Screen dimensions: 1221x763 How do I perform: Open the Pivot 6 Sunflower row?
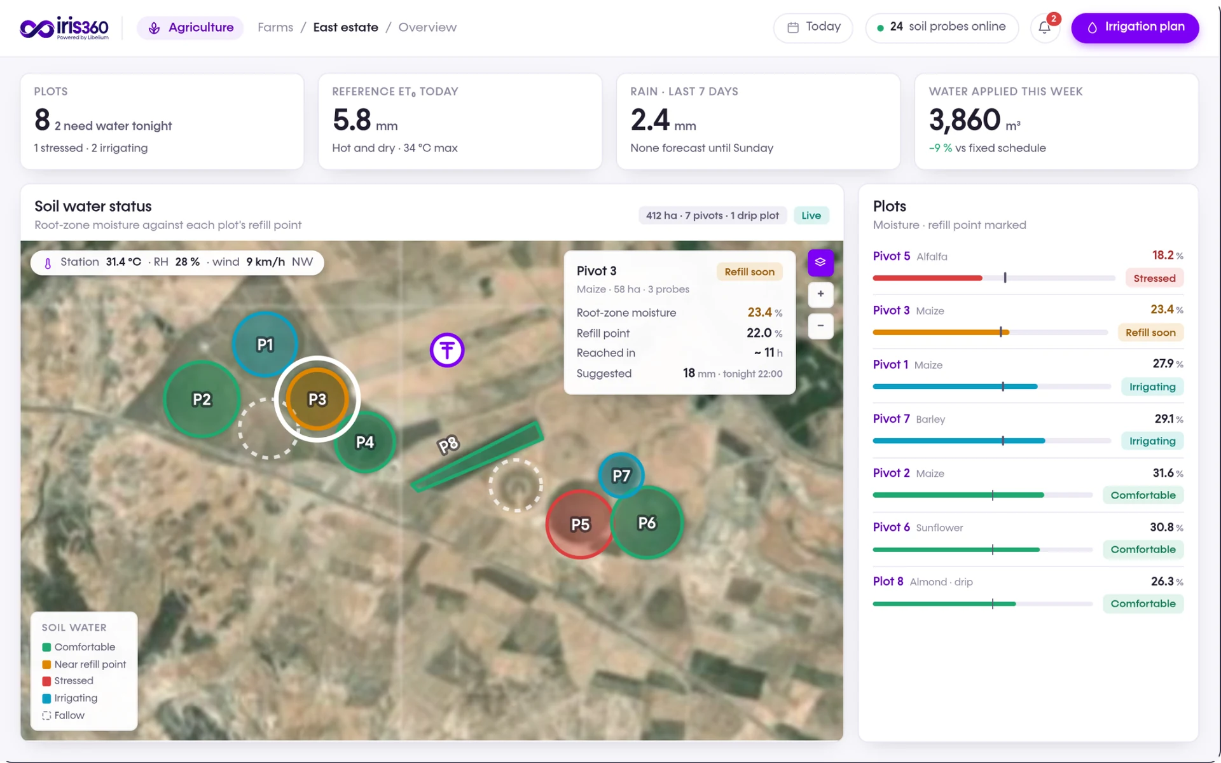1028,538
